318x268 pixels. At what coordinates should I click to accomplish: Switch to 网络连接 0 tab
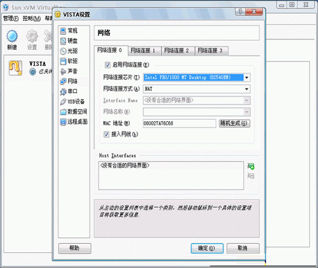pyautogui.click(x=111, y=50)
